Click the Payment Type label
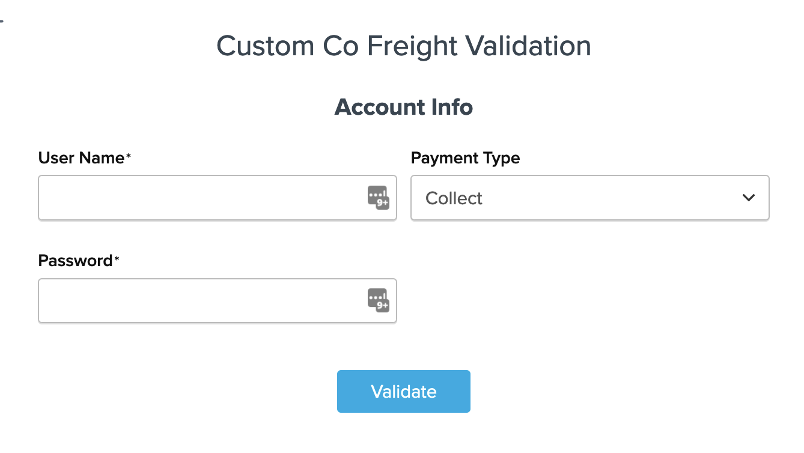 pos(465,158)
